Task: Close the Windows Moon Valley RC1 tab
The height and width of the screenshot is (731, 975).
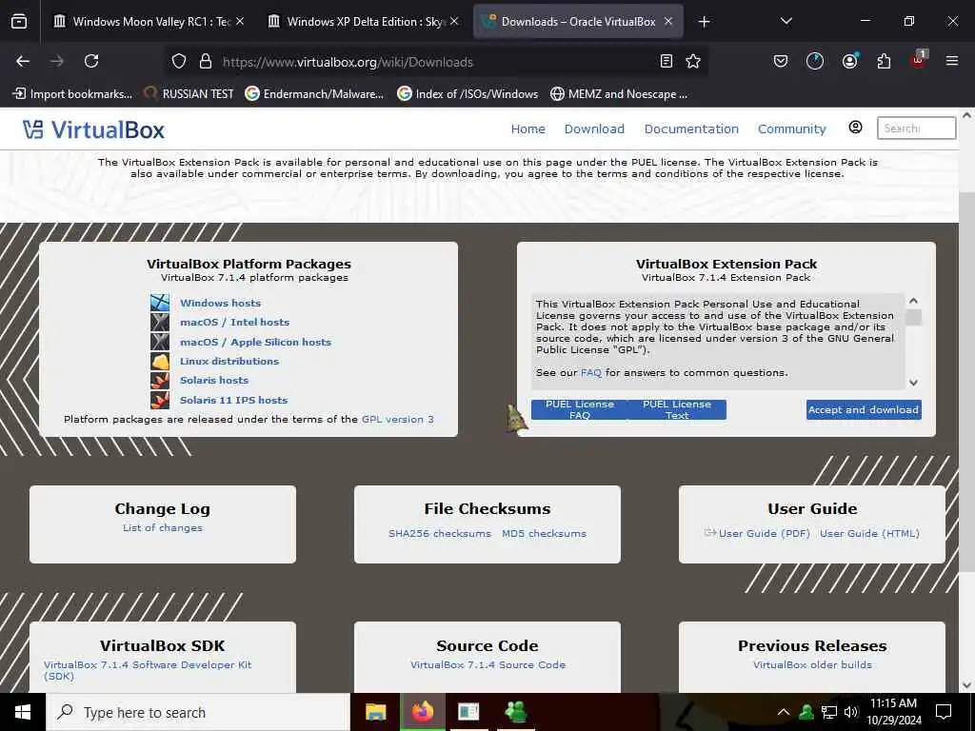Action: tap(240, 21)
